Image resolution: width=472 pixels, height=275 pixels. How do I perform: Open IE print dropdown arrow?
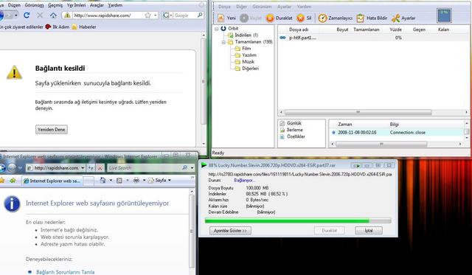144,180
